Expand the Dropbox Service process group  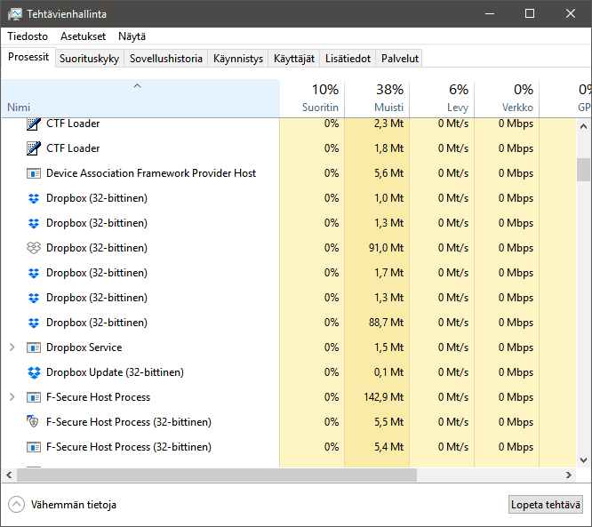12,347
